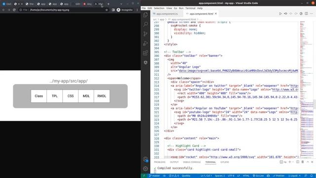Bookmark this page with the star icon

(x=107, y=10)
